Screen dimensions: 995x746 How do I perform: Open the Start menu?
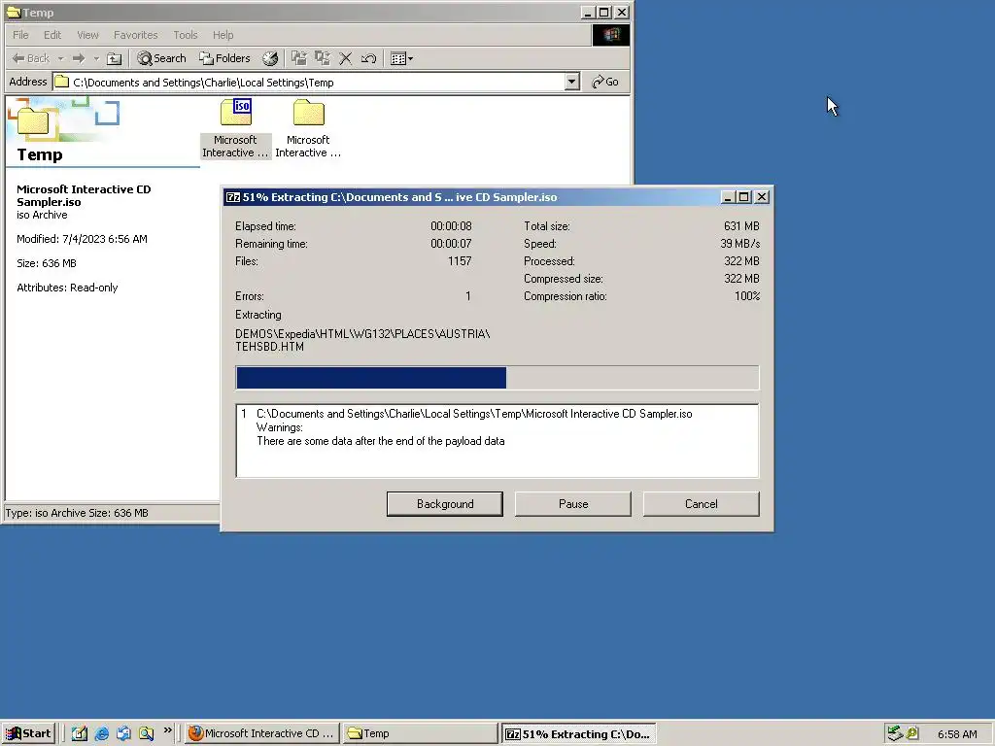(28, 734)
